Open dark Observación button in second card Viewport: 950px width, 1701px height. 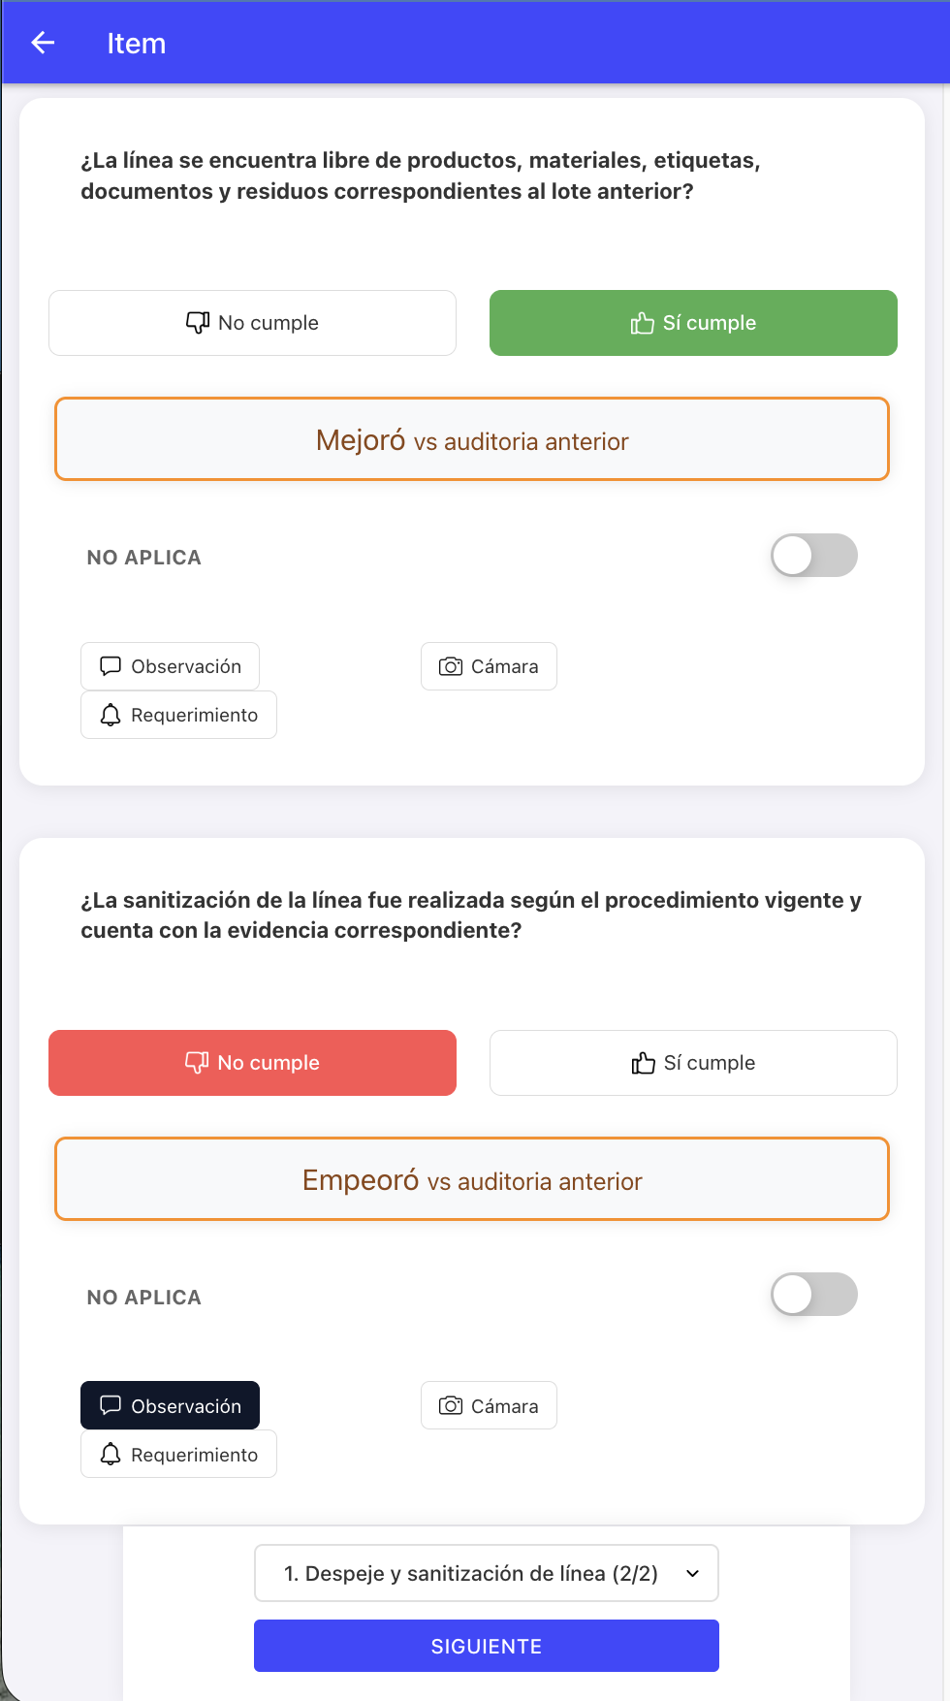pyautogui.click(x=170, y=1405)
